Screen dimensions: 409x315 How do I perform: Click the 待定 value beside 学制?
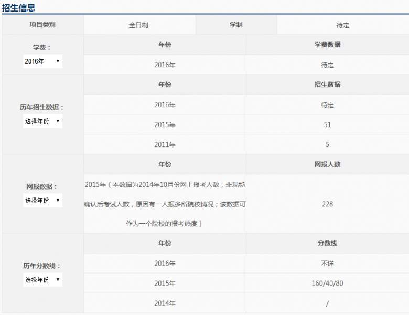(x=342, y=25)
